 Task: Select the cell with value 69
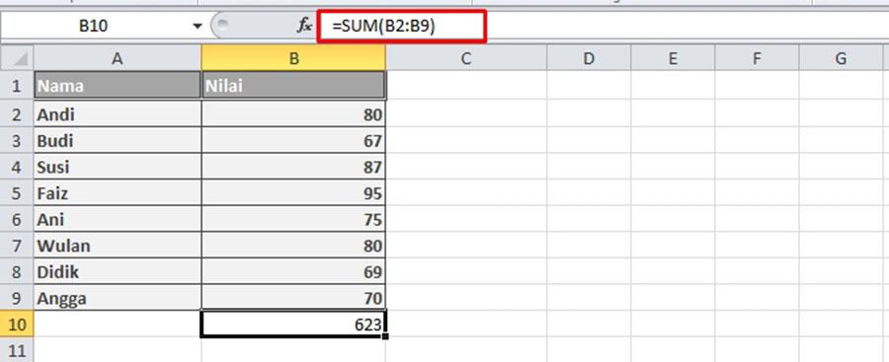(x=293, y=272)
